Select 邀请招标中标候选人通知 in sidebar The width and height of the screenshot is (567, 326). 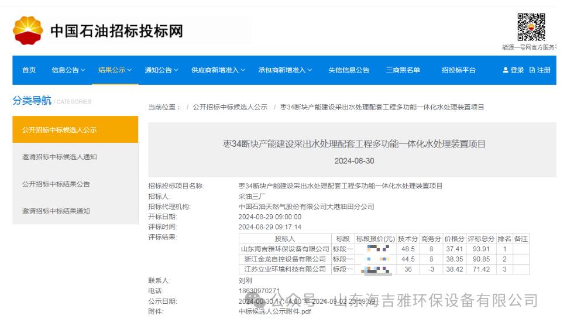click(x=60, y=157)
